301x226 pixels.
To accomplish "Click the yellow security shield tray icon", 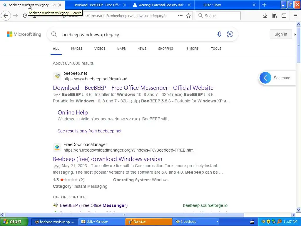I will tap(269, 222).
